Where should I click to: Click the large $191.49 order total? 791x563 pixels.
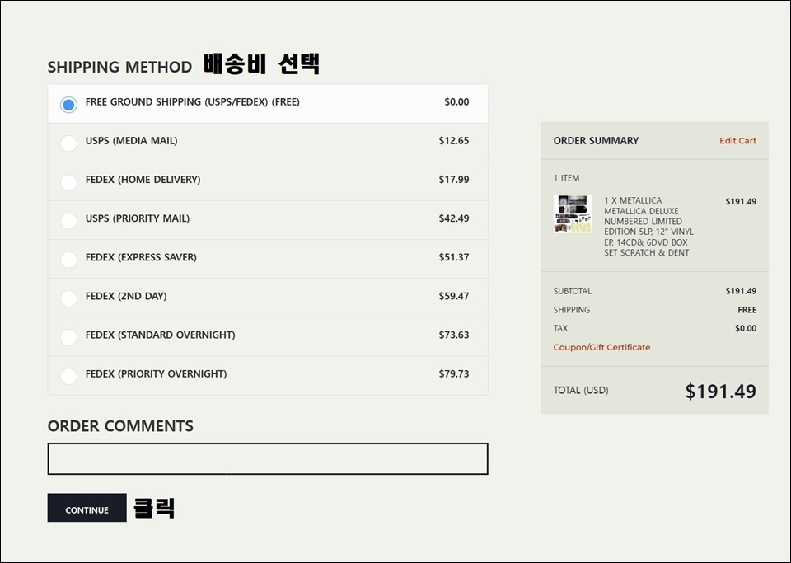pyautogui.click(x=720, y=392)
